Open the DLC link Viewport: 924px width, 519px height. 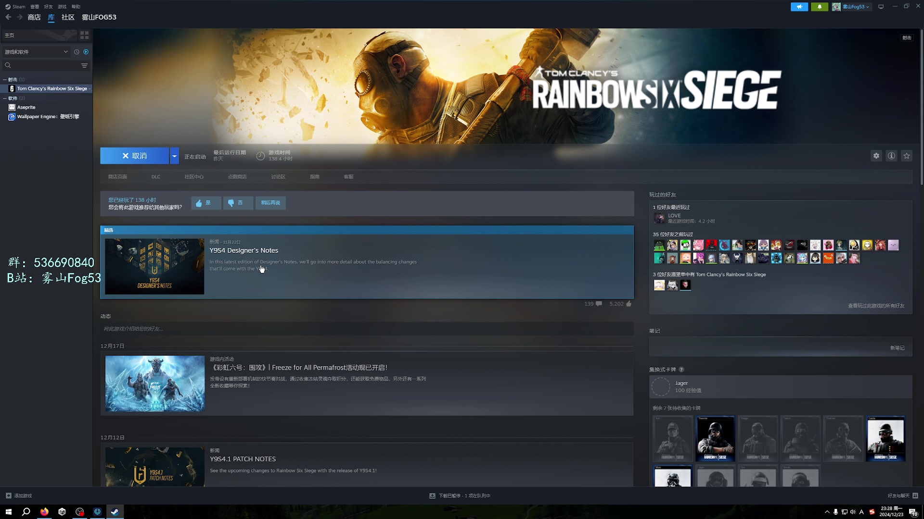click(x=156, y=177)
